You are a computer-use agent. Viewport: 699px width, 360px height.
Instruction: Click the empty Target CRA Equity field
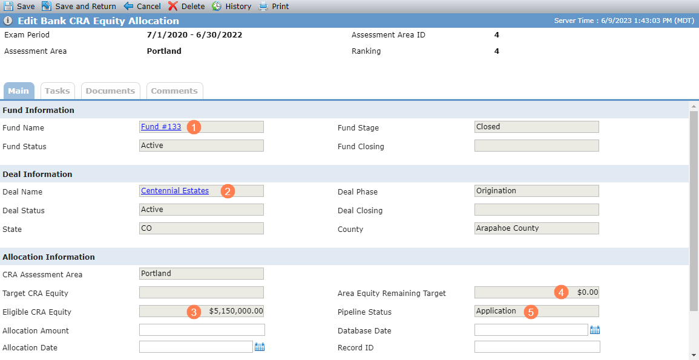[202, 292]
